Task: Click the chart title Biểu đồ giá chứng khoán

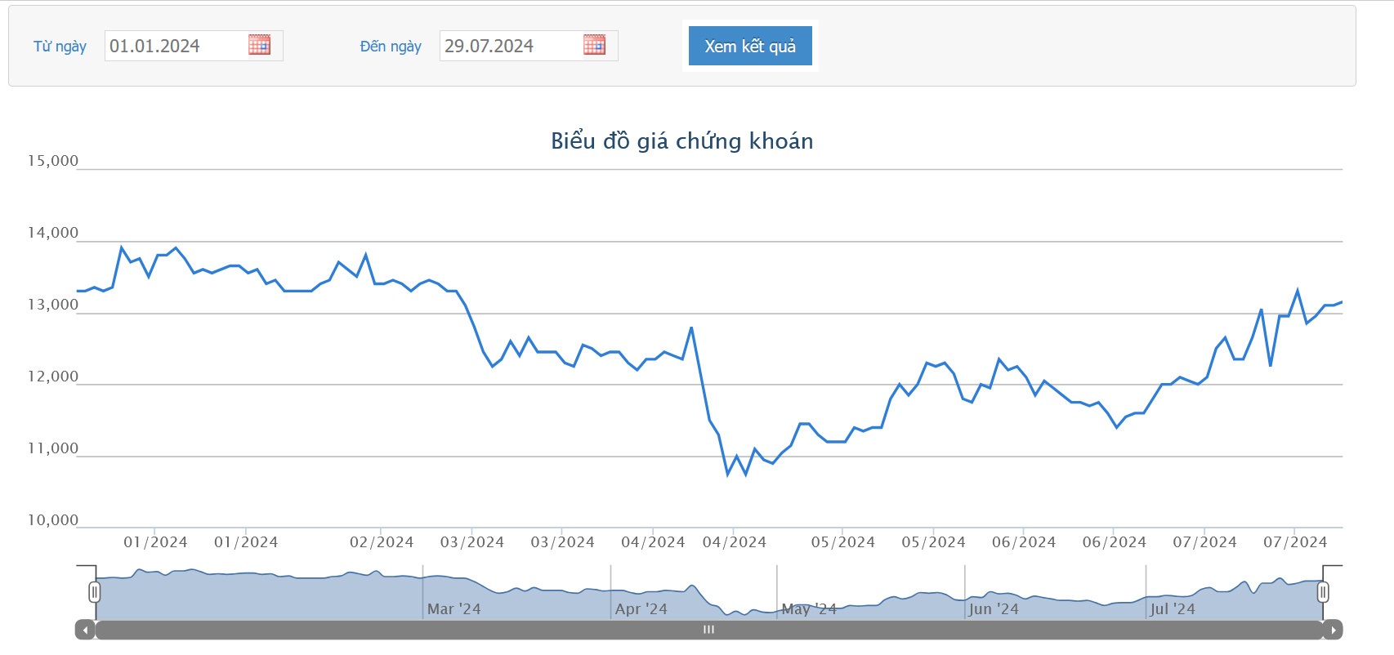Action: coord(681,141)
